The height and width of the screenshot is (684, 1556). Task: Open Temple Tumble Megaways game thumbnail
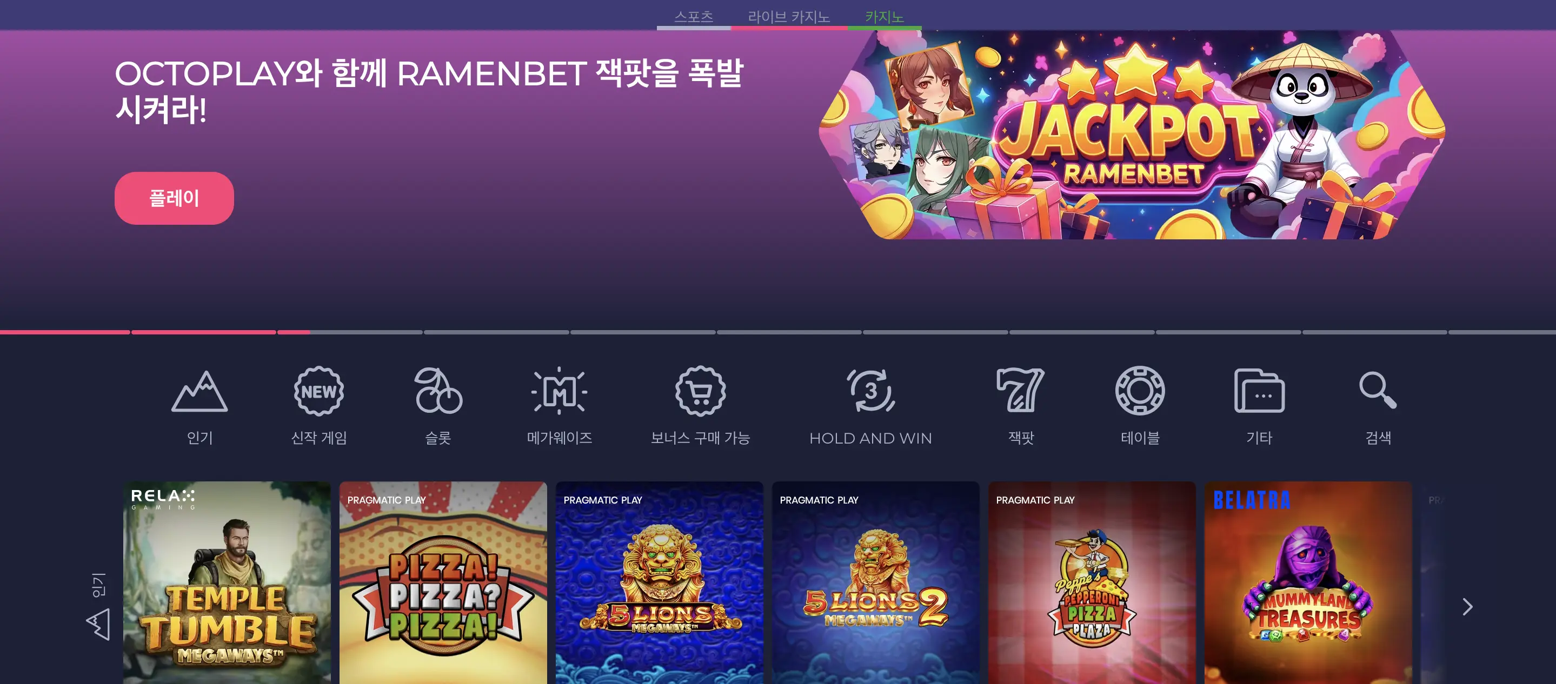227,582
